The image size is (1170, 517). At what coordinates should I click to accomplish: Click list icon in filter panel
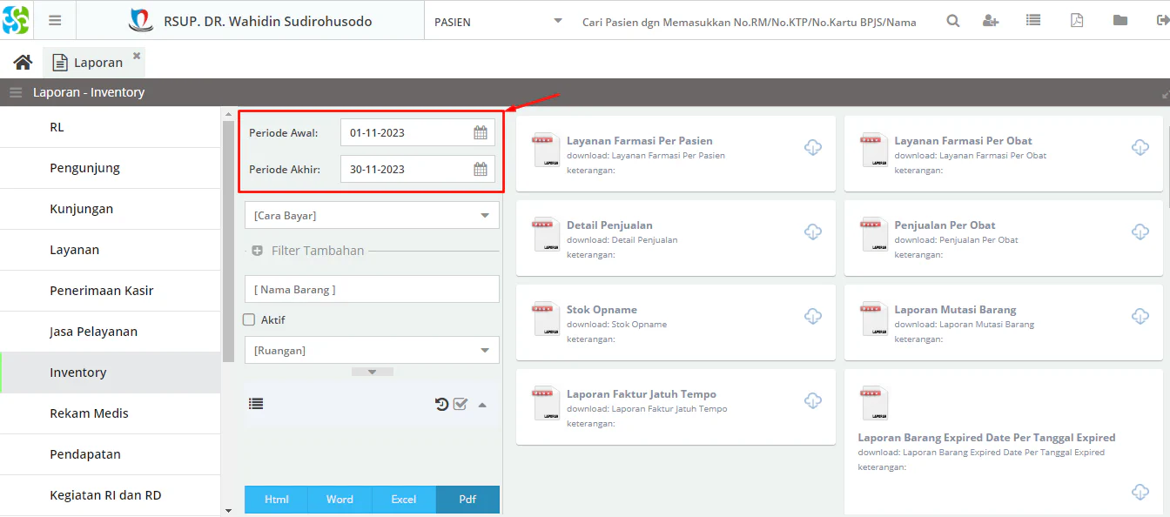coord(256,404)
